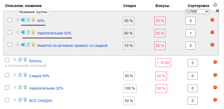Open the Накопительная 50% link
Screen dimensions: 224x109
point(54,33)
